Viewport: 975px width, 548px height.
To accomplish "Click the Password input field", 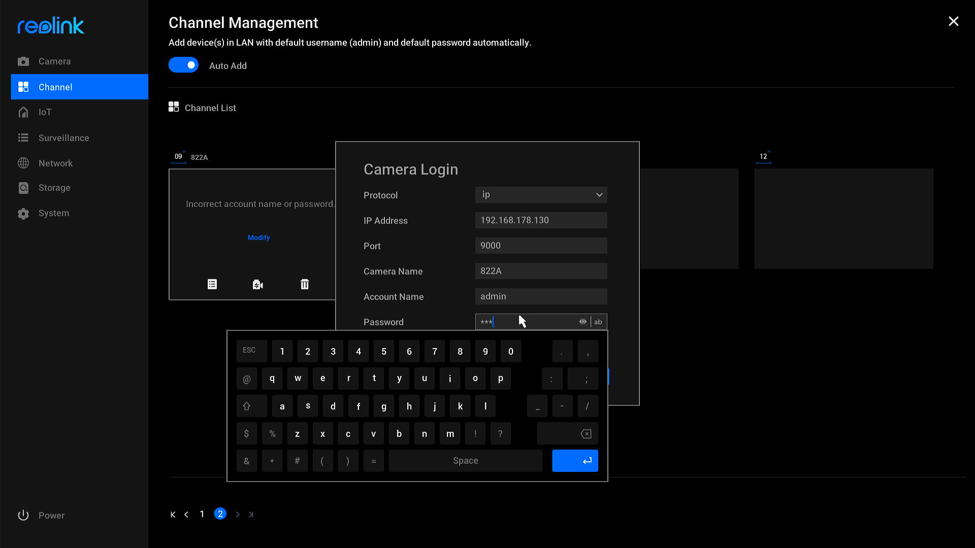I will tap(541, 322).
